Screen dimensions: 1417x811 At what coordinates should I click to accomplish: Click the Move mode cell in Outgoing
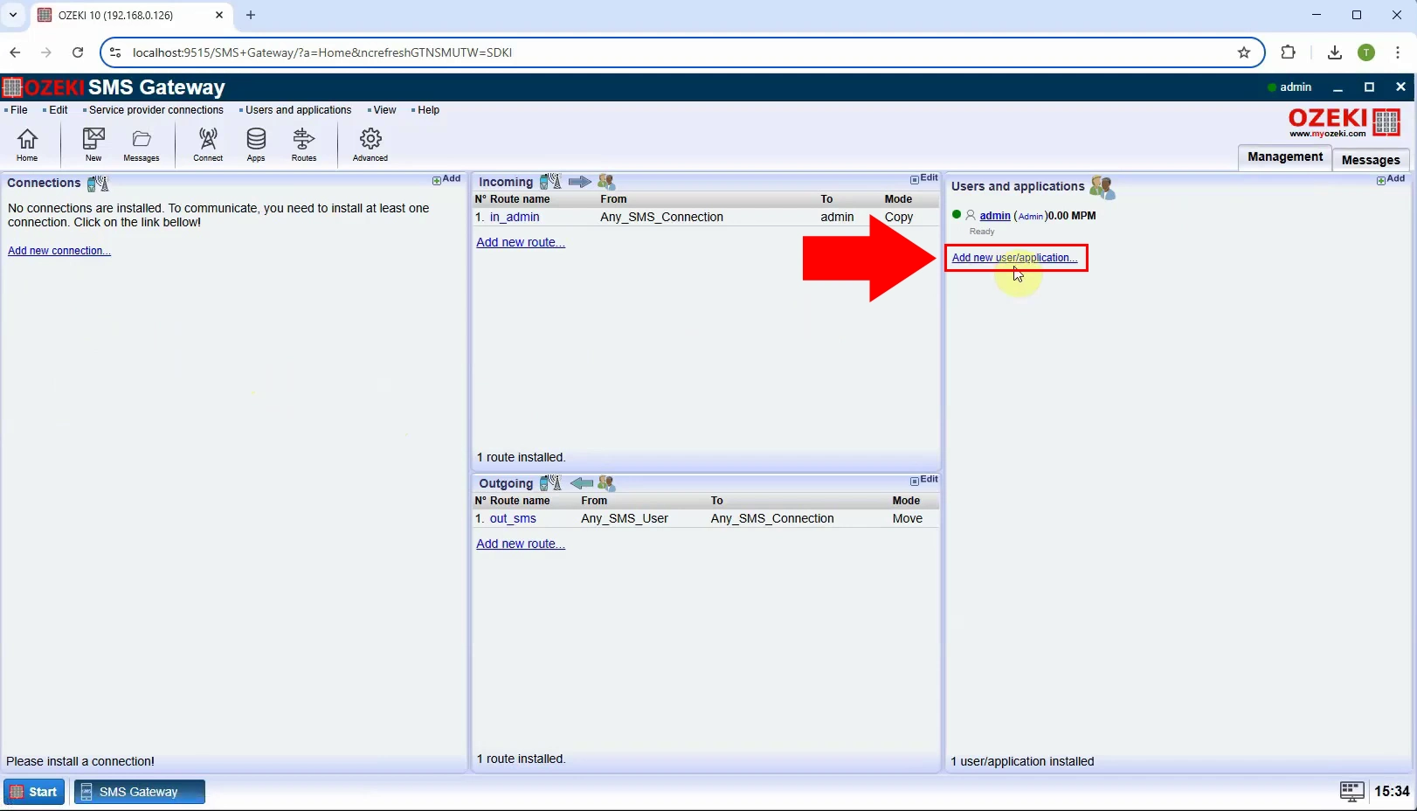pyautogui.click(x=908, y=518)
